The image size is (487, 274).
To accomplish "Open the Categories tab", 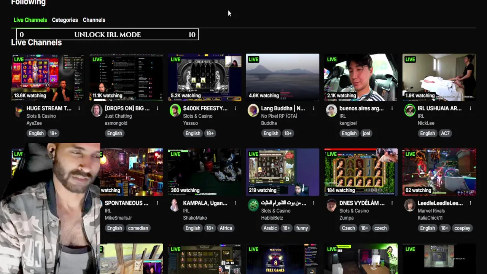I will point(65,20).
